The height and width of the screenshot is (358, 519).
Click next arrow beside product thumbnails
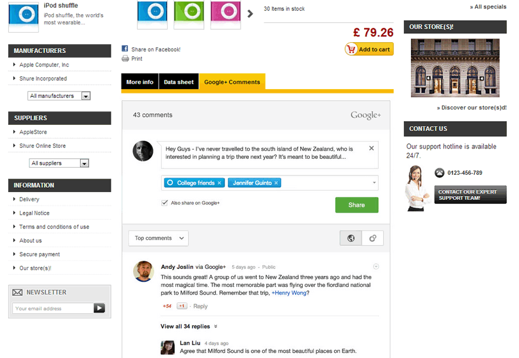(x=250, y=13)
